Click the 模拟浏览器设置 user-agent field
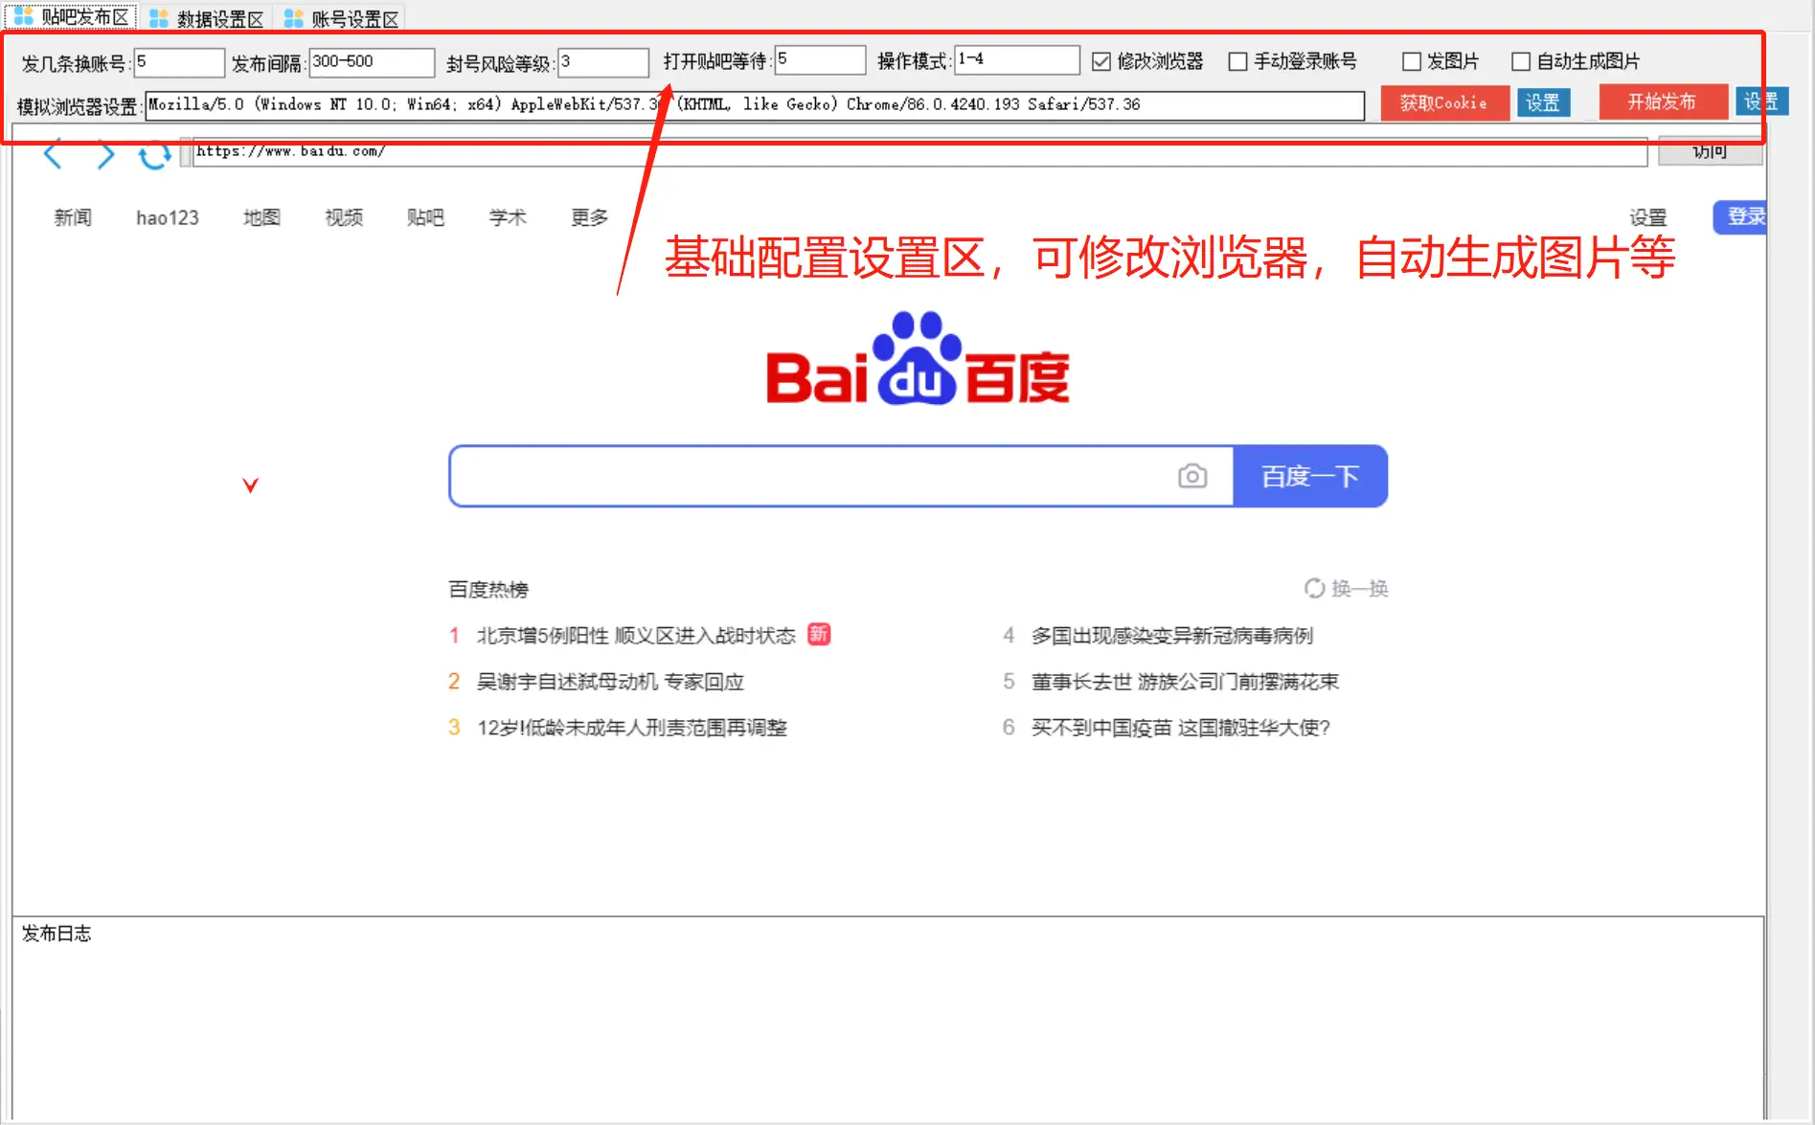The height and width of the screenshot is (1125, 1815). (x=755, y=105)
